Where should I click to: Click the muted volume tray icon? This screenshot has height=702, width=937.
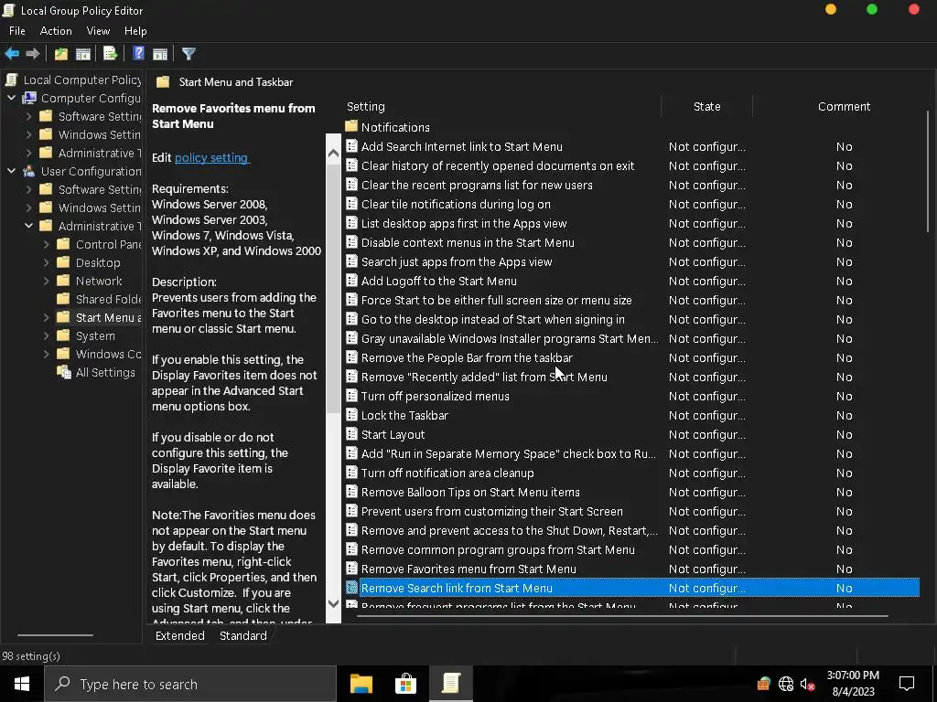tap(807, 684)
